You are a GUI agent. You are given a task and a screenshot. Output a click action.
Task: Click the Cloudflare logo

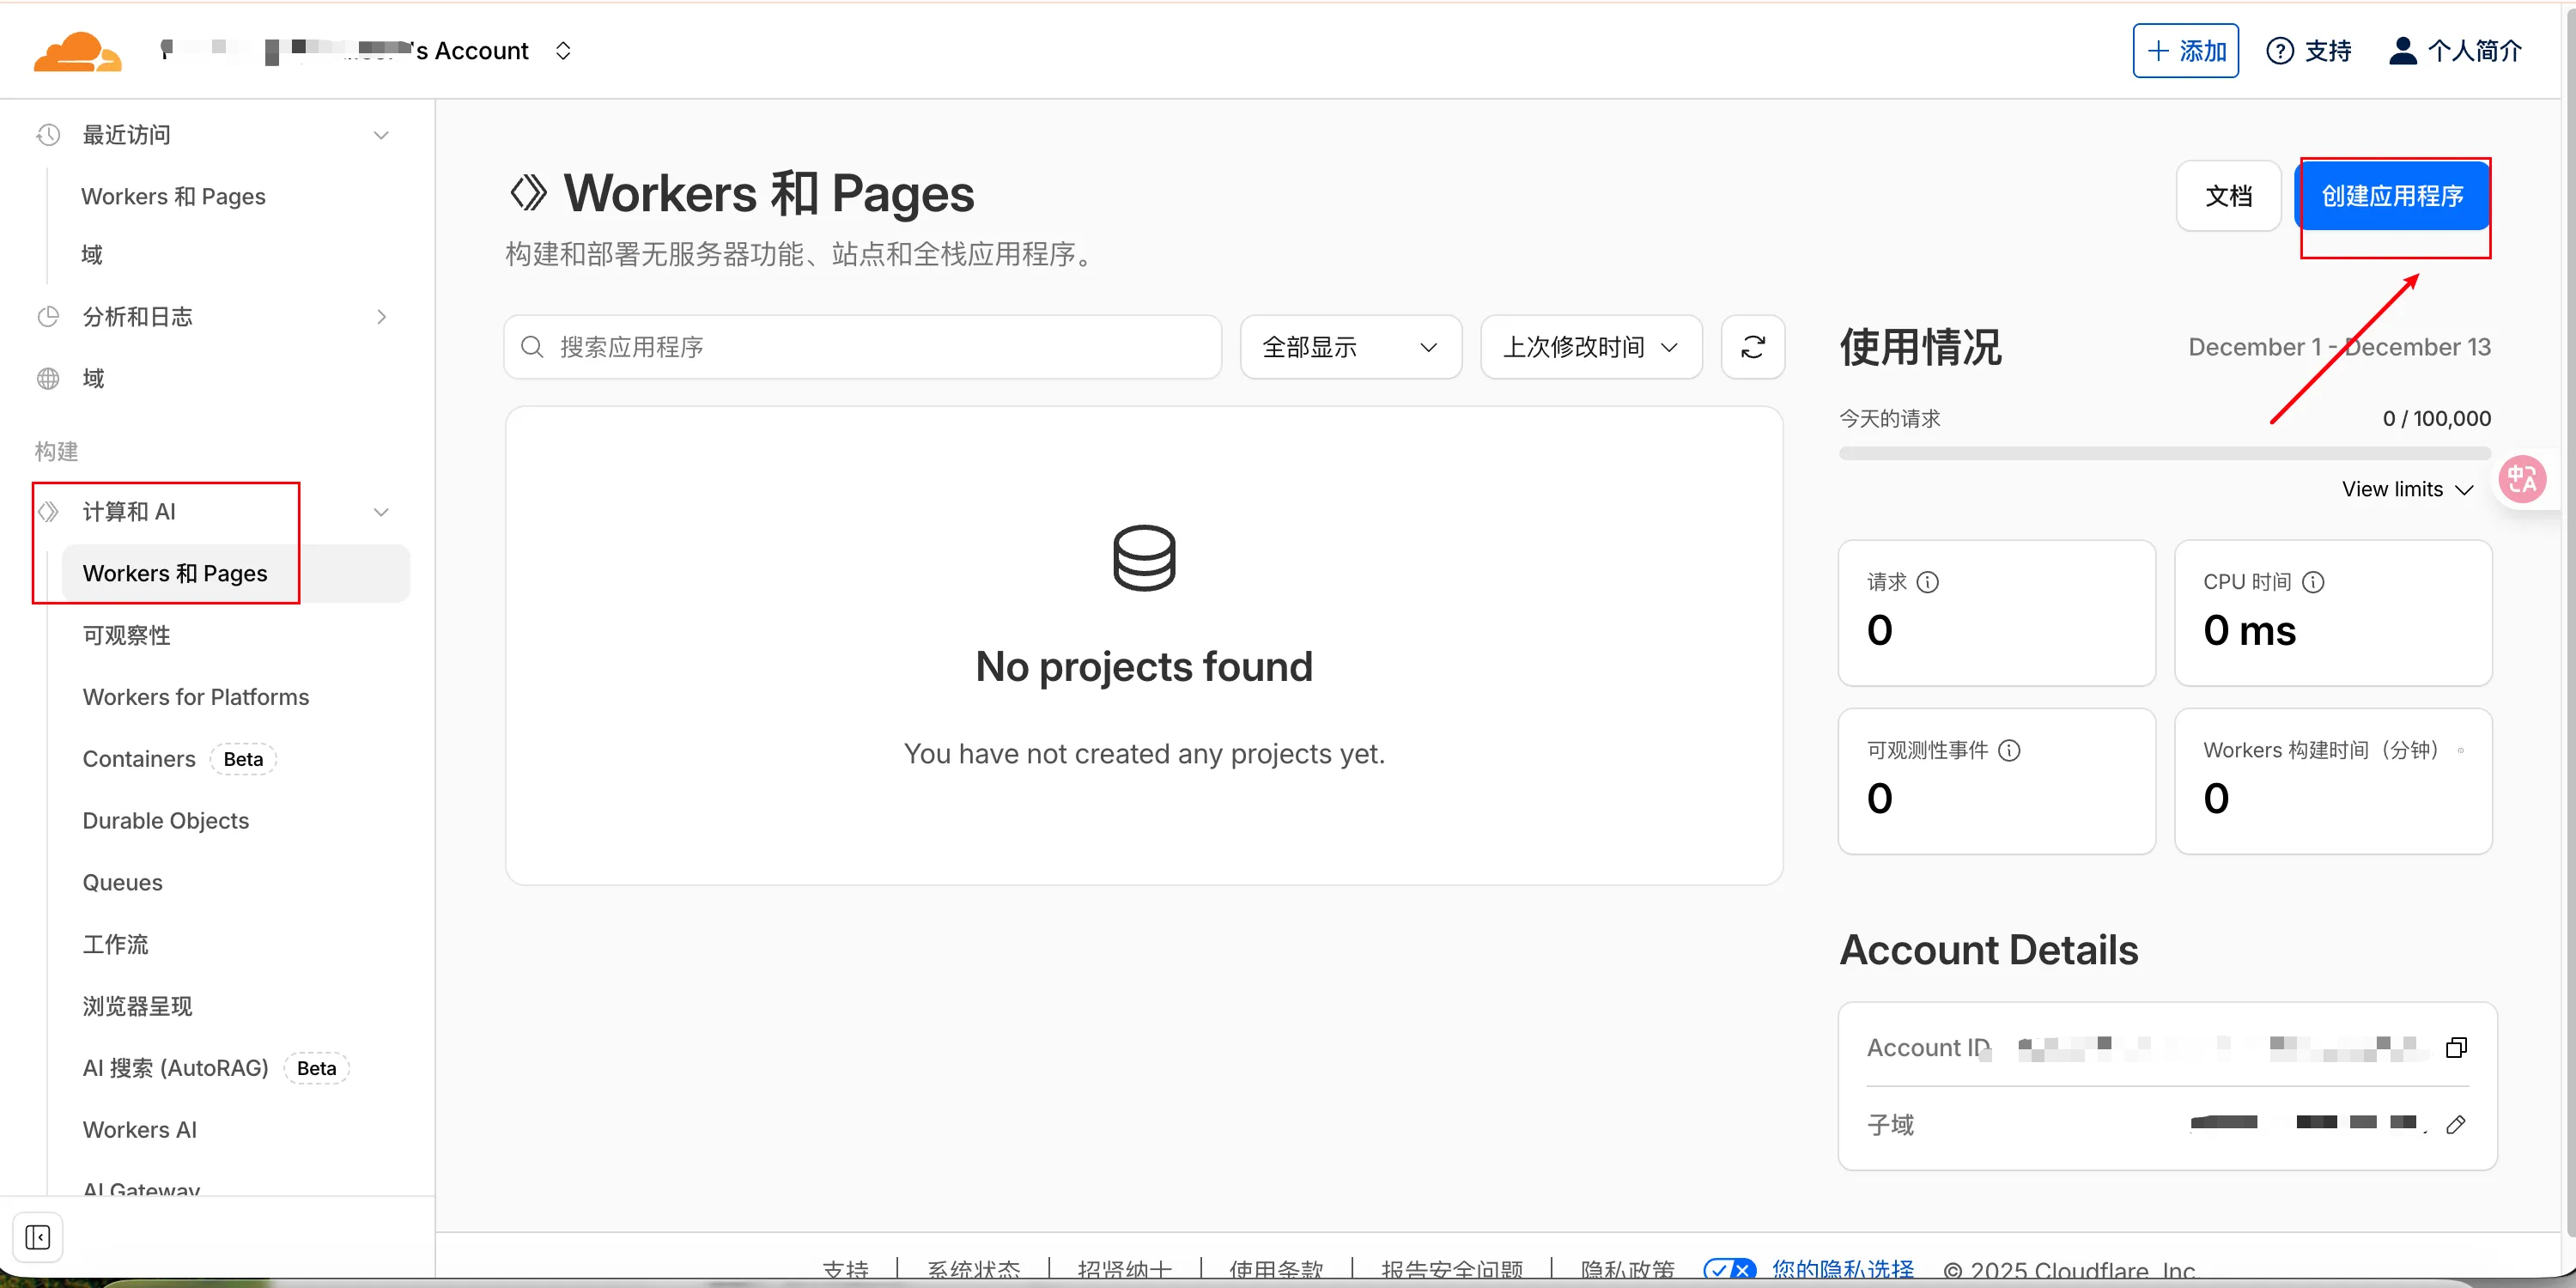click(x=77, y=51)
